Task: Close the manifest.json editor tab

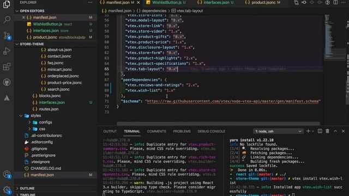Action: (x=138, y=2)
